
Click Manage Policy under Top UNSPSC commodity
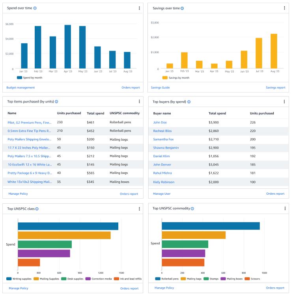tap(164, 288)
